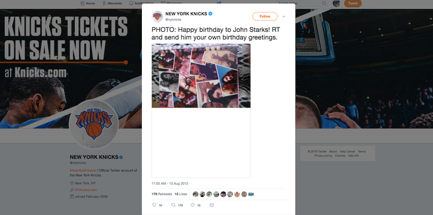The height and width of the screenshot is (215, 433).
Task: Open the 179 Retweets list
Action: 161,194
